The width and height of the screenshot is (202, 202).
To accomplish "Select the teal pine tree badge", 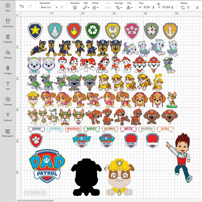I will [55, 31].
